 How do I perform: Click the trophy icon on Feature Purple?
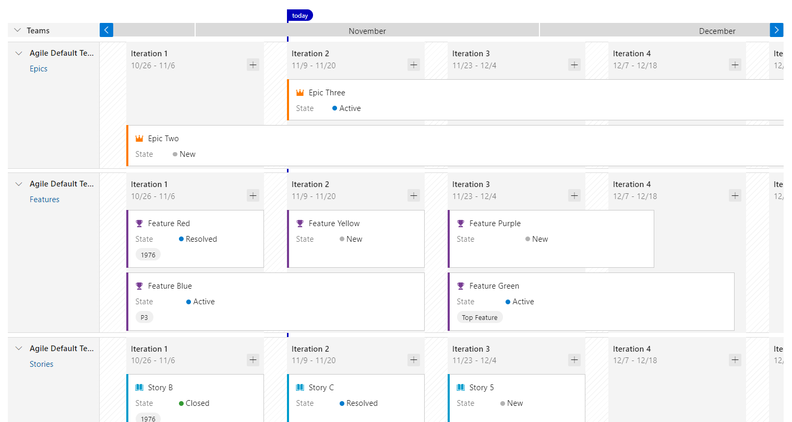461,223
